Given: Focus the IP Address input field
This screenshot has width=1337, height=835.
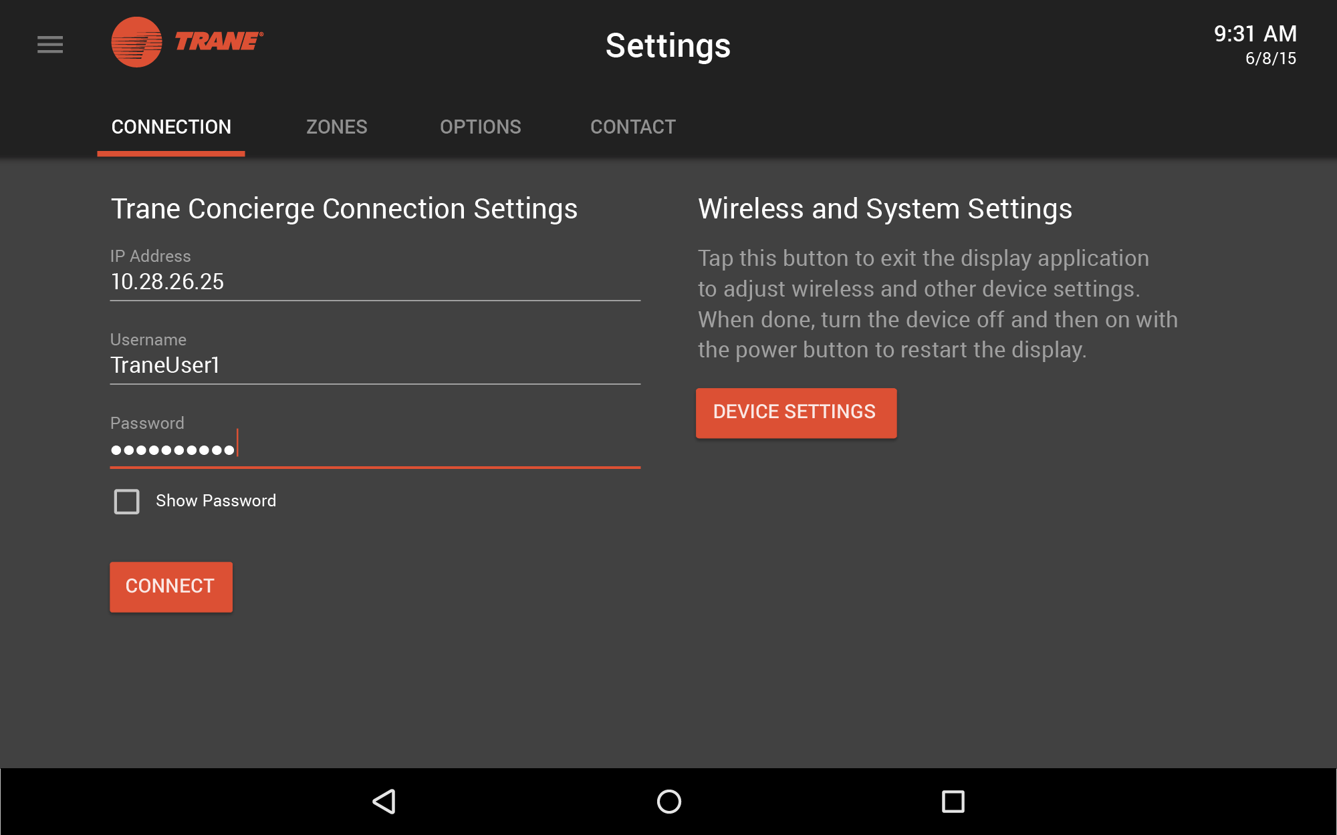Looking at the screenshot, I should pos(374,282).
